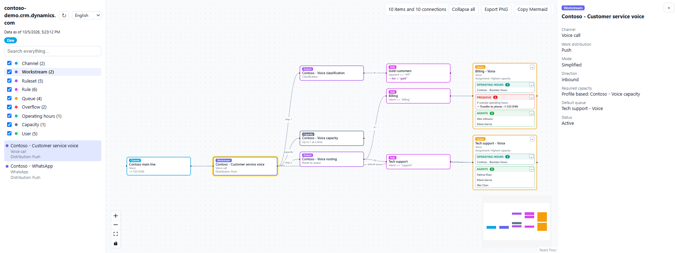Screen dimensions: 677x253
Task: Select the Contoso - Voice routing ruleset node
Action: coord(332,159)
